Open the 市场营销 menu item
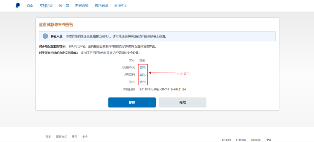The height and width of the screenshot is (142, 314). point(82,6)
